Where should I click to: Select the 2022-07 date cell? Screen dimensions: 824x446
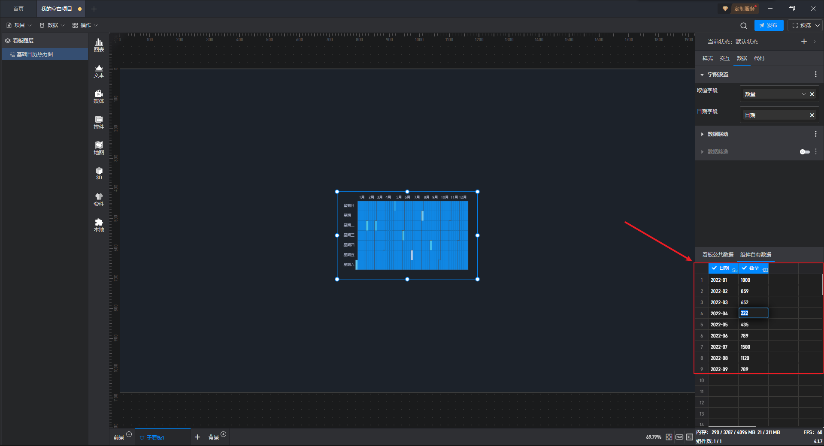pos(723,347)
